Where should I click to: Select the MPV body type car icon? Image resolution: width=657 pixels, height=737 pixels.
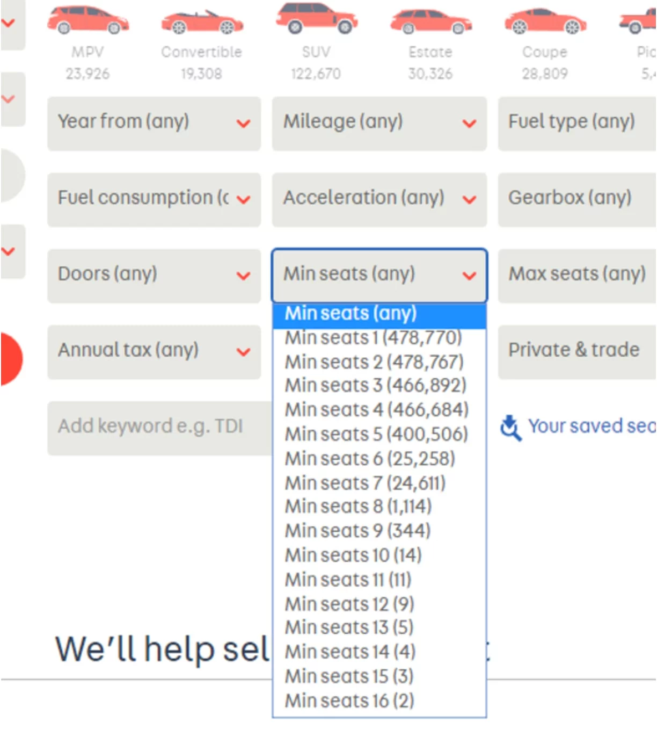[x=88, y=21]
